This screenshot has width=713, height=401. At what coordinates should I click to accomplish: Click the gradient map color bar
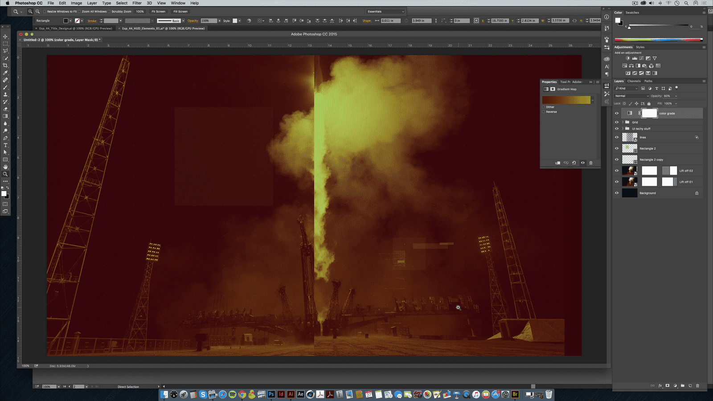coord(566,100)
